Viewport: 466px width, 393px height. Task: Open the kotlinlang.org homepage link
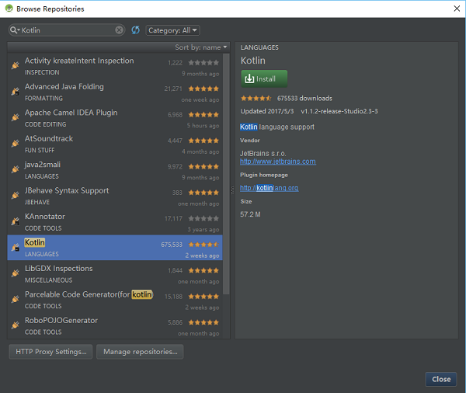270,188
